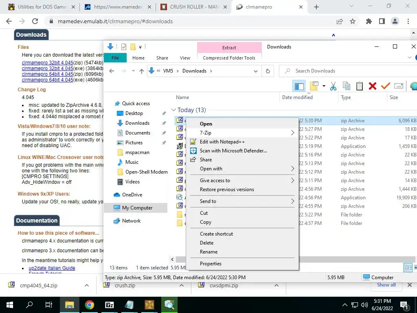Reload the Chrome page
Viewport: 417px width, 313px height.
click(35, 21)
